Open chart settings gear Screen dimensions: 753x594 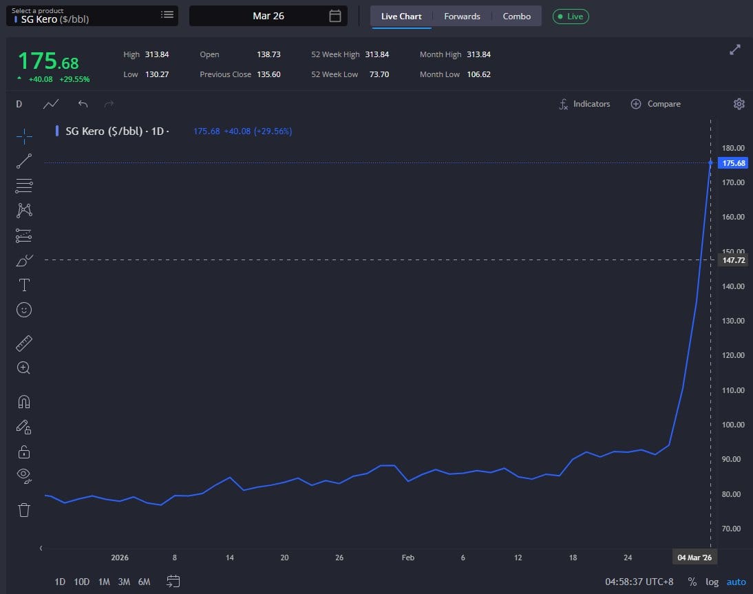click(739, 104)
